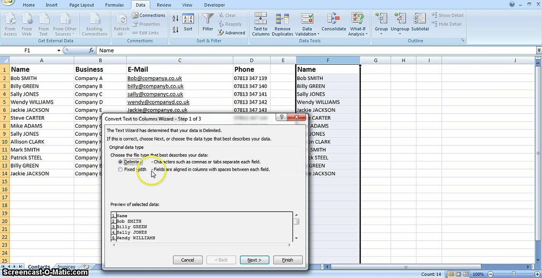Select the Company D cell
Screen dimensions: 542x278
[100, 102]
